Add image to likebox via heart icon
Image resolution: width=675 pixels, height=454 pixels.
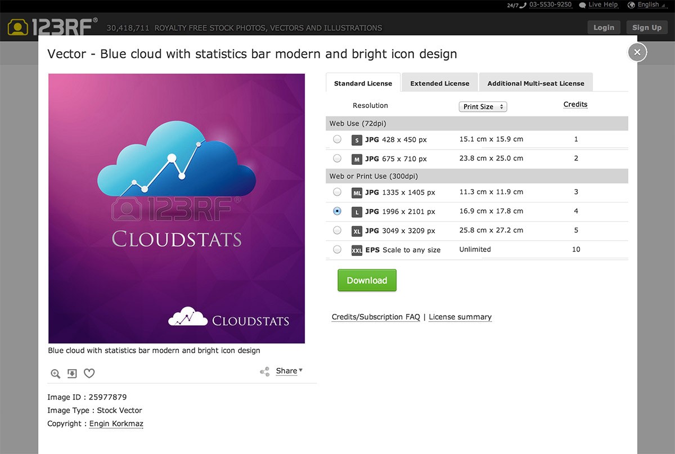89,374
